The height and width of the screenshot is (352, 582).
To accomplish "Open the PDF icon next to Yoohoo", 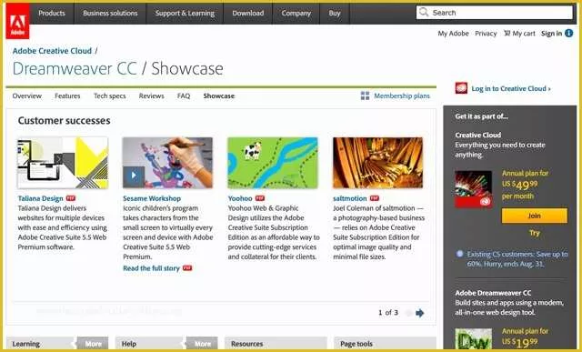I will point(260,198).
